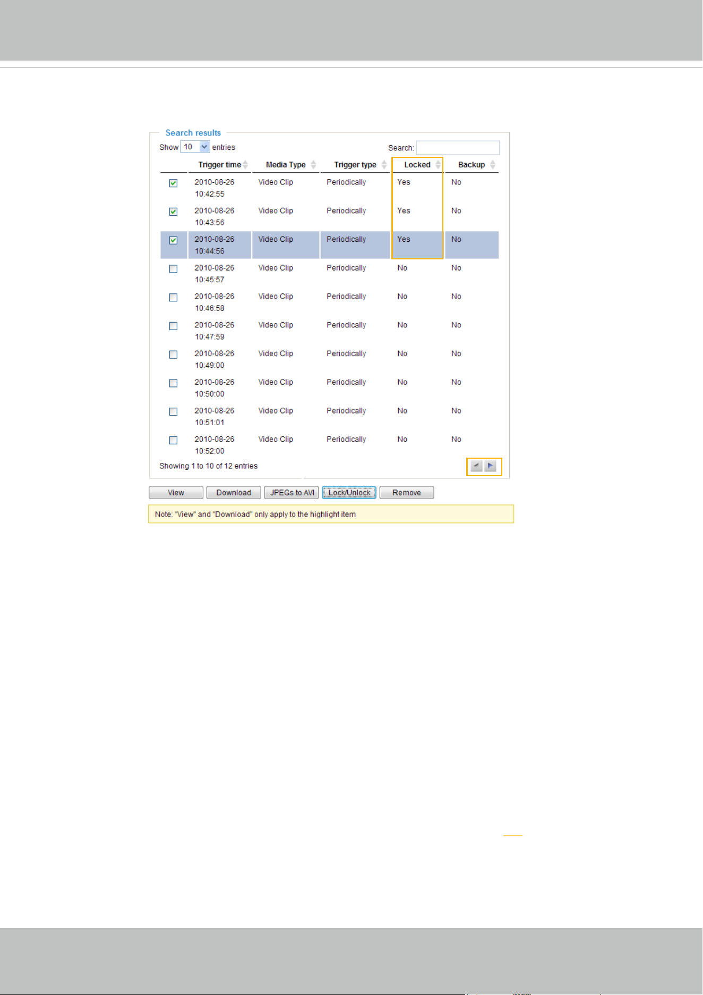
Task: Select the highlighted 10:44:56 trigger time
Action: click(215, 245)
